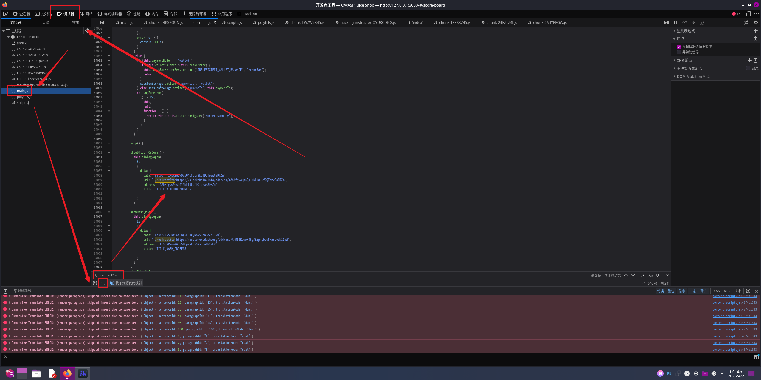Add an XHR breakpoint with plus icon
761x380 pixels.
click(750, 60)
